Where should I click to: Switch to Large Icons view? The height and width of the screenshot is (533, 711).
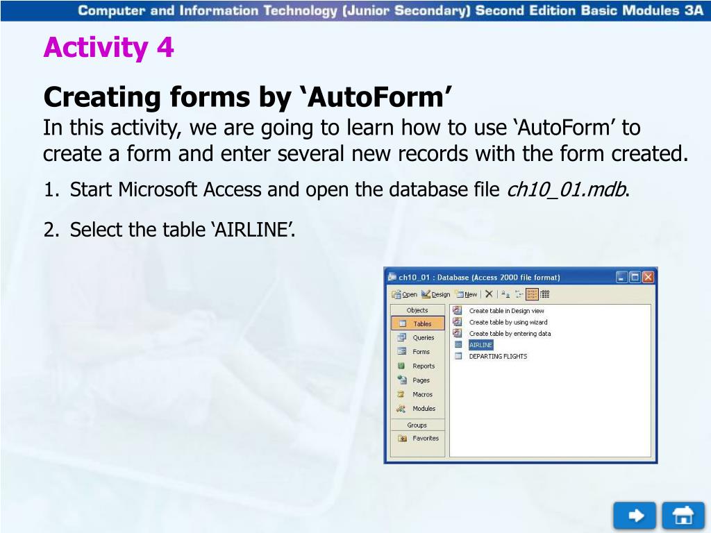coord(505,294)
